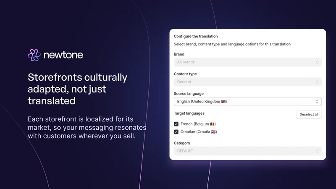Click the Belgium flag icon
Screen dimensions: 336x189
212,124
